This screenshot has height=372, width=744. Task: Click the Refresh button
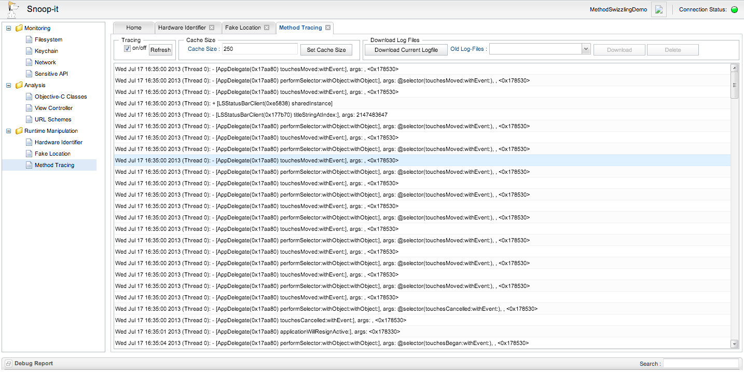pos(160,50)
